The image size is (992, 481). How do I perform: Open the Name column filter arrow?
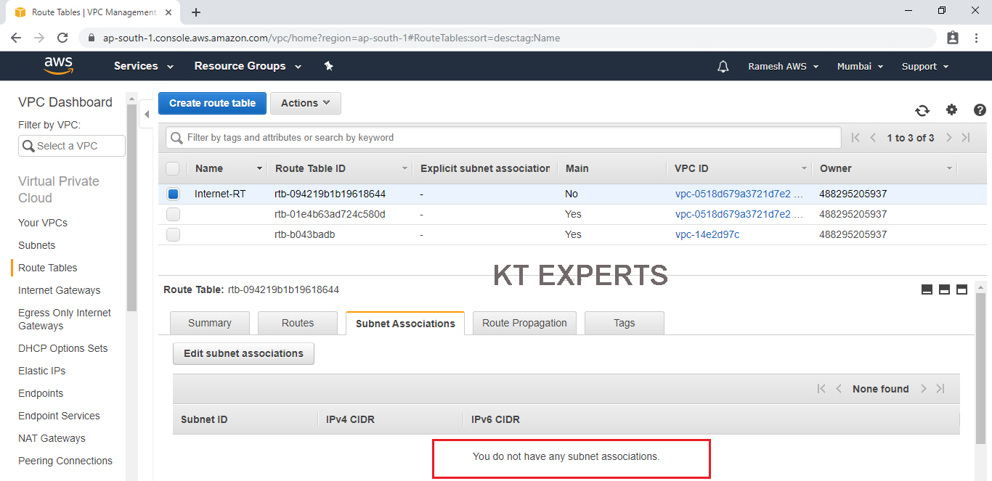(x=259, y=168)
